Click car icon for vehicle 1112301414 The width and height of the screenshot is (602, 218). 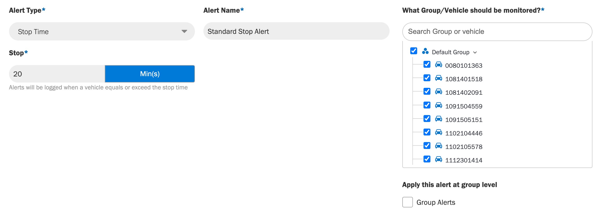coord(439,159)
